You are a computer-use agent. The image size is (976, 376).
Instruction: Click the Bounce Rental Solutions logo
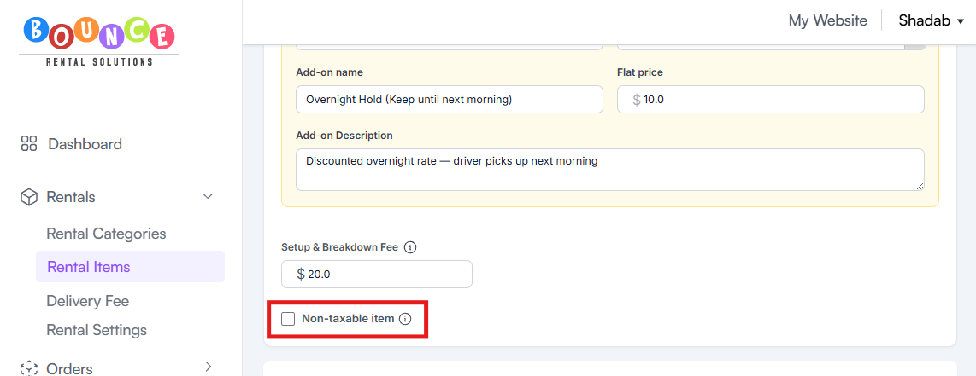click(x=99, y=42)
